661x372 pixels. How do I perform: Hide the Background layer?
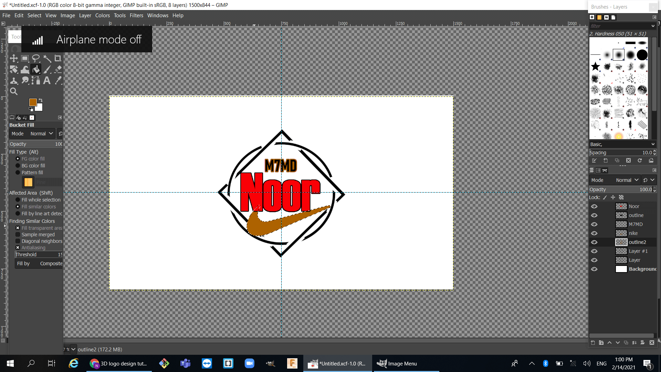(x=594, y=269)
